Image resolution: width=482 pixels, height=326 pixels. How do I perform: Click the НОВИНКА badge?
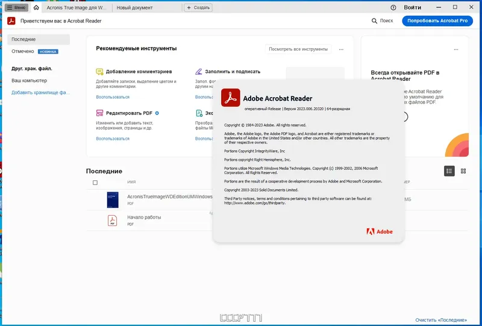pos(48,52)
